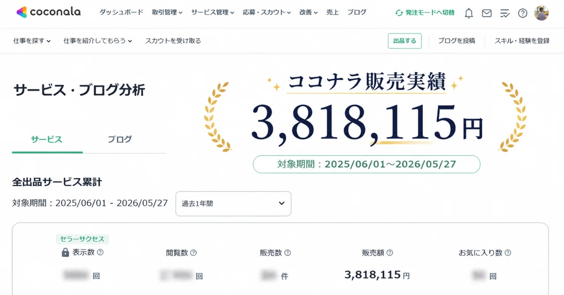
Task: Click ブログを投稿 link
Action: coord(456,41)
